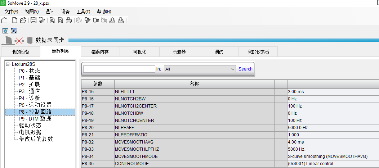Open print preview from the toolbar
The width and height of the screenshot is (379, 168).
point(61,20)
